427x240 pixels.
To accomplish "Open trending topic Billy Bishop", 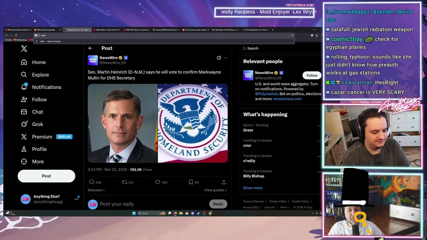I will tap(254, 176).
